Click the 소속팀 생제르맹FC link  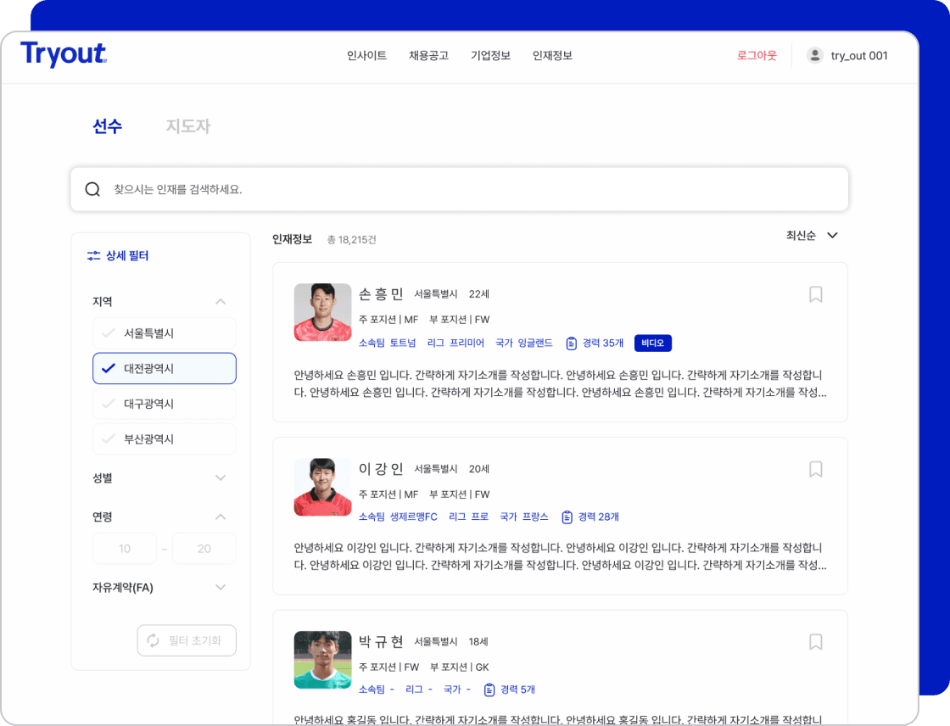point(398,517)
